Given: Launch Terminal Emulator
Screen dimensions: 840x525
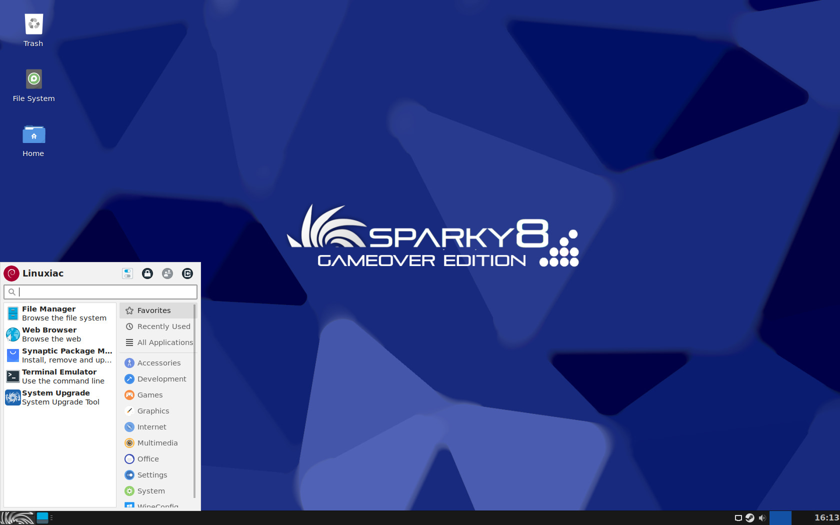Looking at the screenshot, I should tap(60, 376).
